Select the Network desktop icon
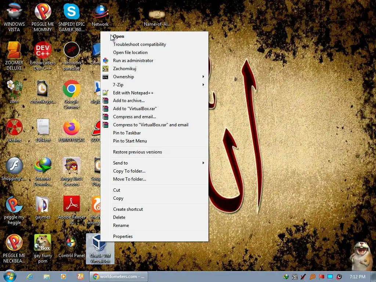 (100, 14)
